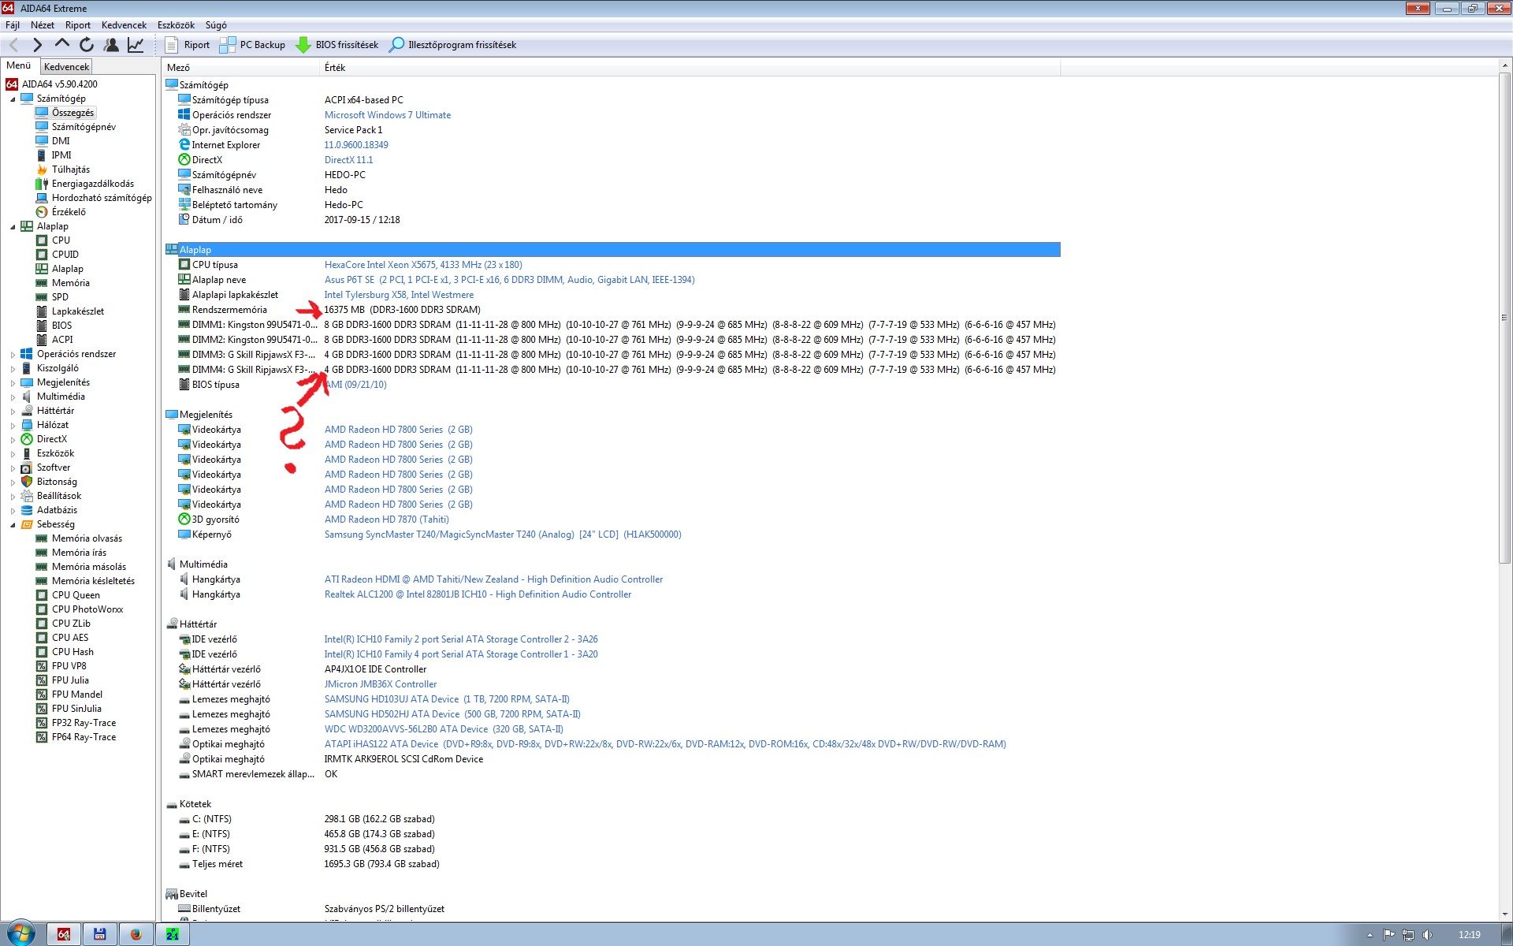Open SAMSUNG HD103UJ ATA Device link
The image size is (1513, 946).
click(x=447, y=699)
